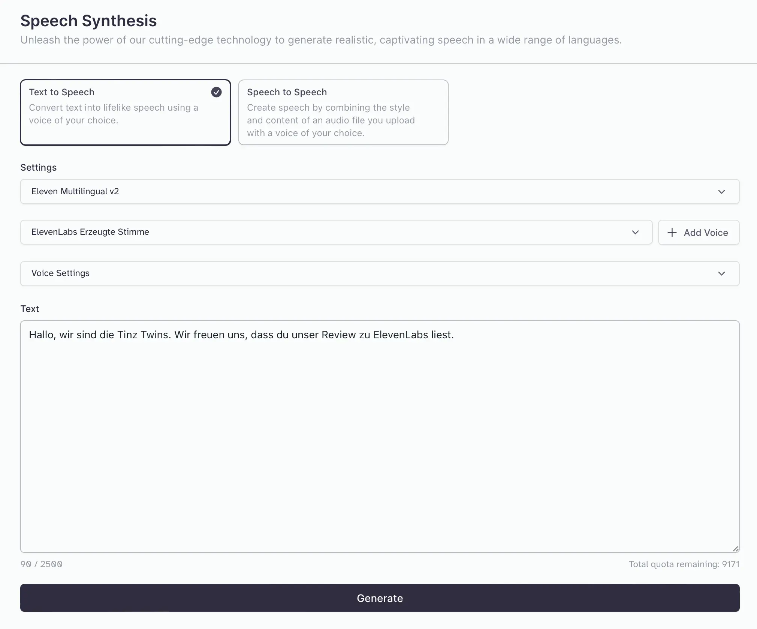This screenshot has width=757, height=629.
Task: Click the Speech Synthesis heading
Action: (x=88, y=21)
